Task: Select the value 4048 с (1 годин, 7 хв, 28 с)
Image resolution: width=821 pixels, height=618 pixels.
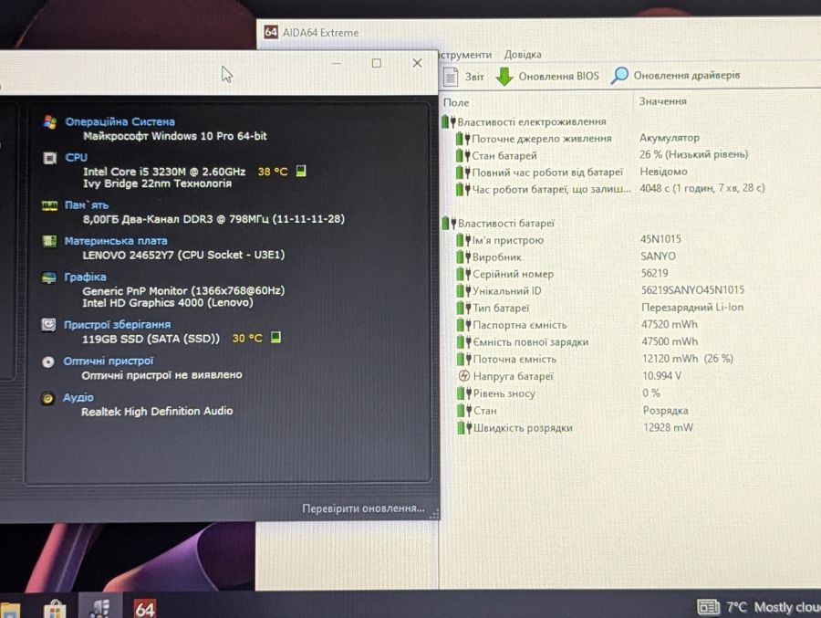Action: tap(701, 188)
